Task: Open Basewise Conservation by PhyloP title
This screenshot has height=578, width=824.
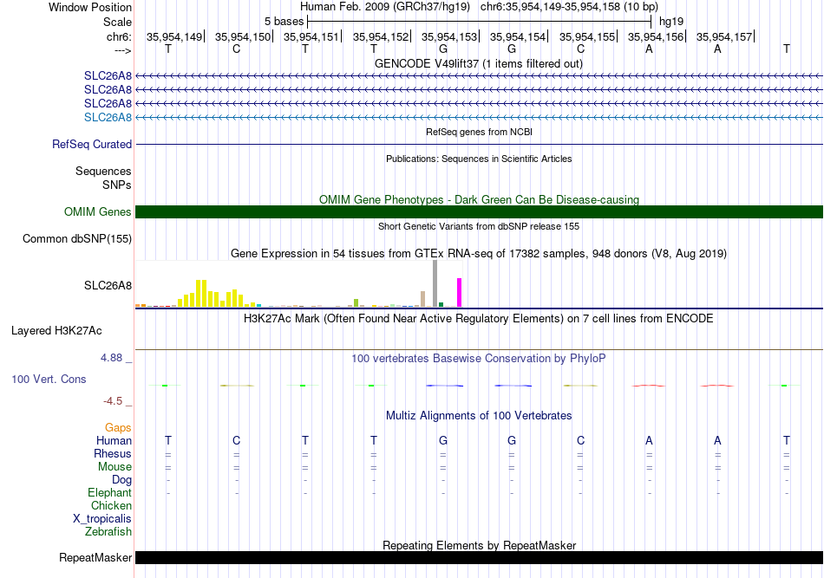Action: click(x=479, y=358)
